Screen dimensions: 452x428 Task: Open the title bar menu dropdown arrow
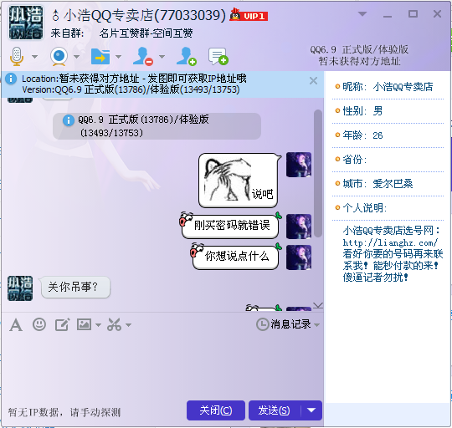point(362,14)
